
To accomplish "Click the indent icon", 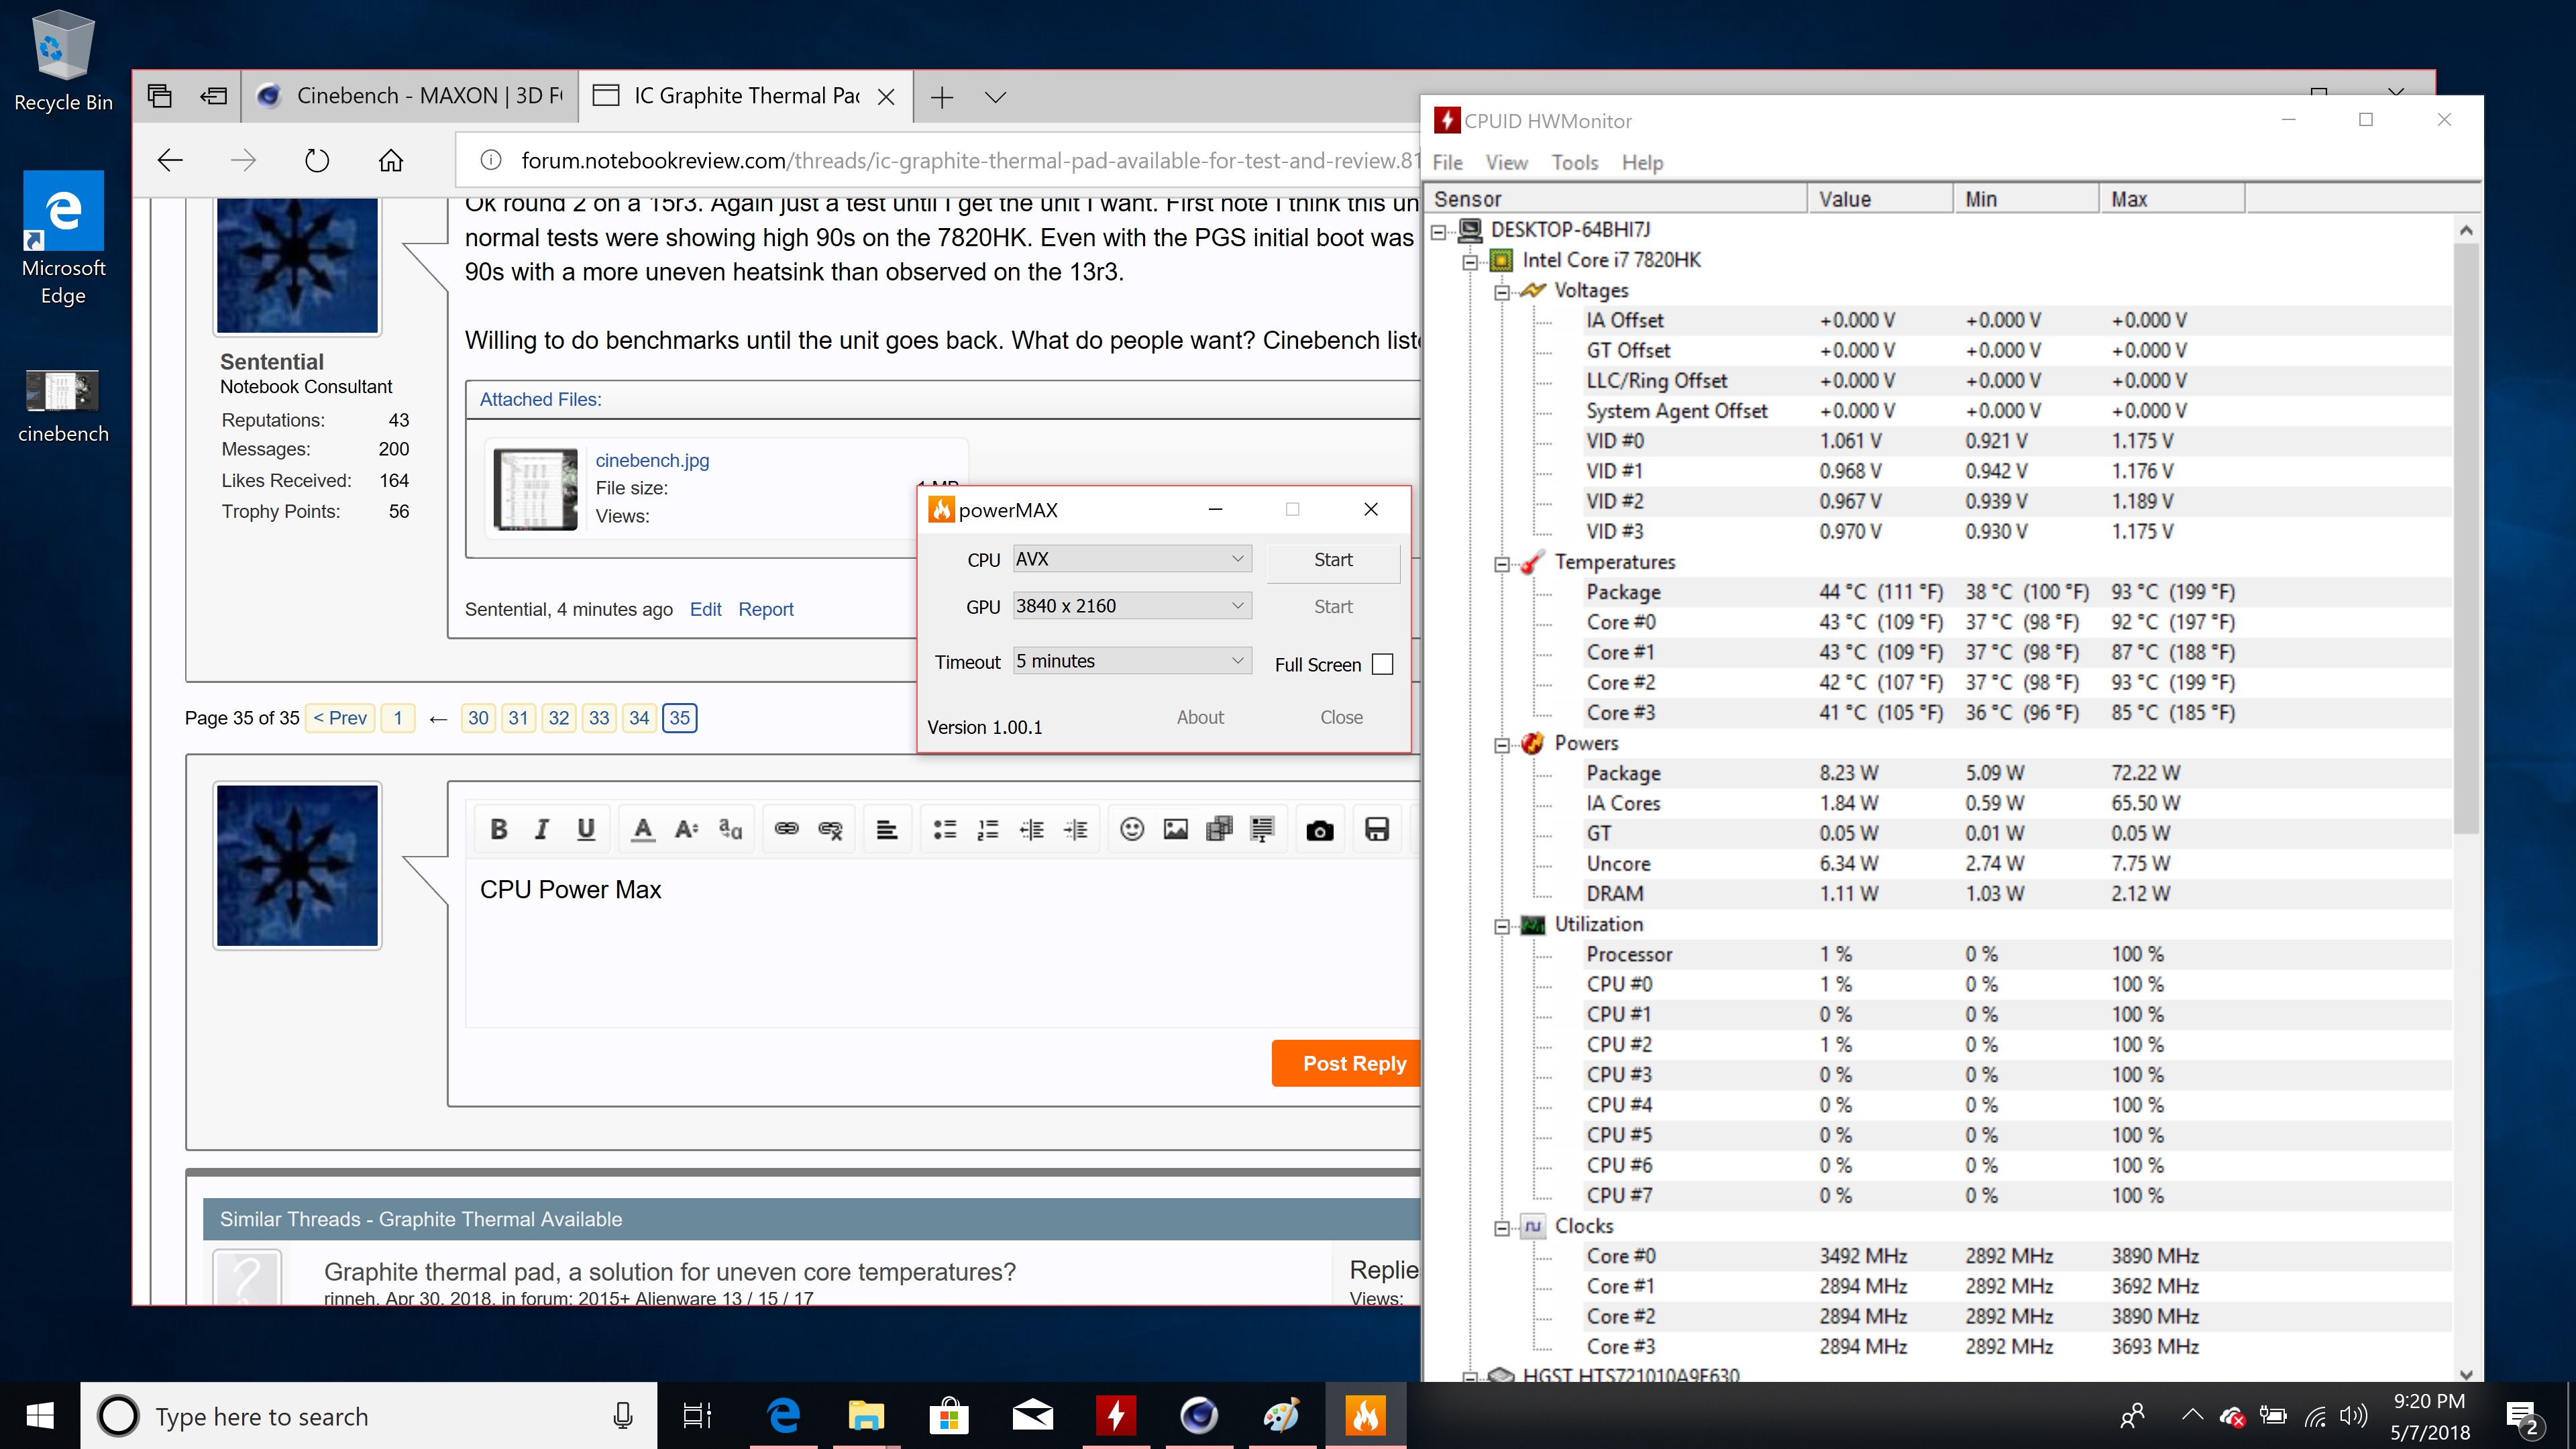I will click(1076, 829).
